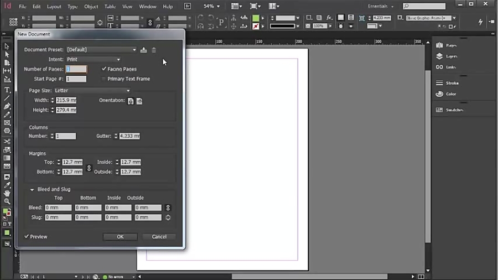Screen dimensions: 498x280
Task: Open the Edit menu
Action: (37, 6)
